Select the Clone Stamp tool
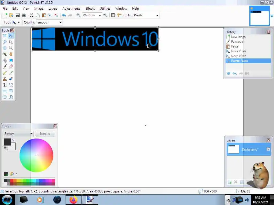Viewport: 274px width, 205px height. (5, 79)
